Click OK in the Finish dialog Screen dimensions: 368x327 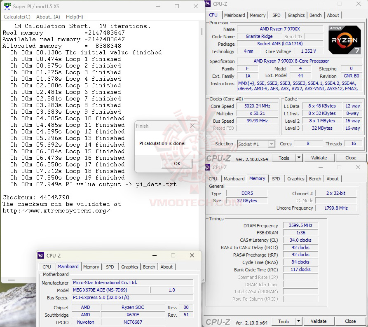click(x=177, y=163)
